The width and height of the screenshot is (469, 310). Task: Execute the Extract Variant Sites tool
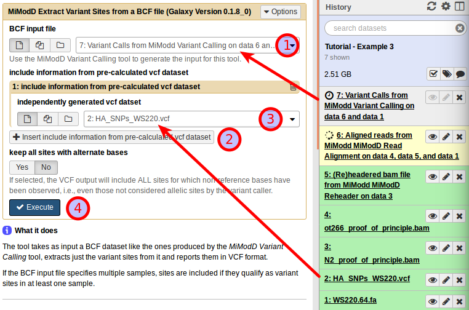[34, 207]
